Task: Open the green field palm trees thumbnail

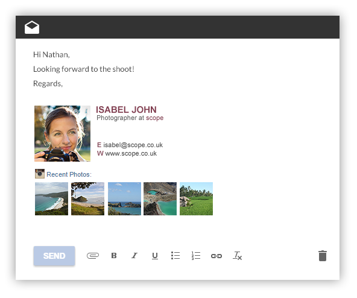Action: [196, 198]
